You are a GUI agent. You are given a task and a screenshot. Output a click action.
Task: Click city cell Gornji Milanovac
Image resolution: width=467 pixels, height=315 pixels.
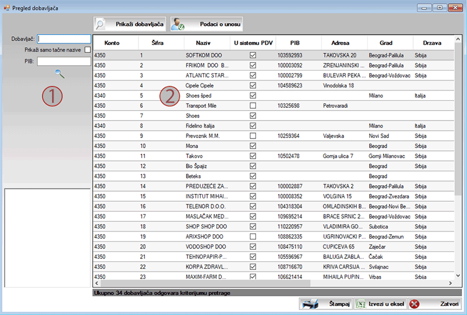390,156
